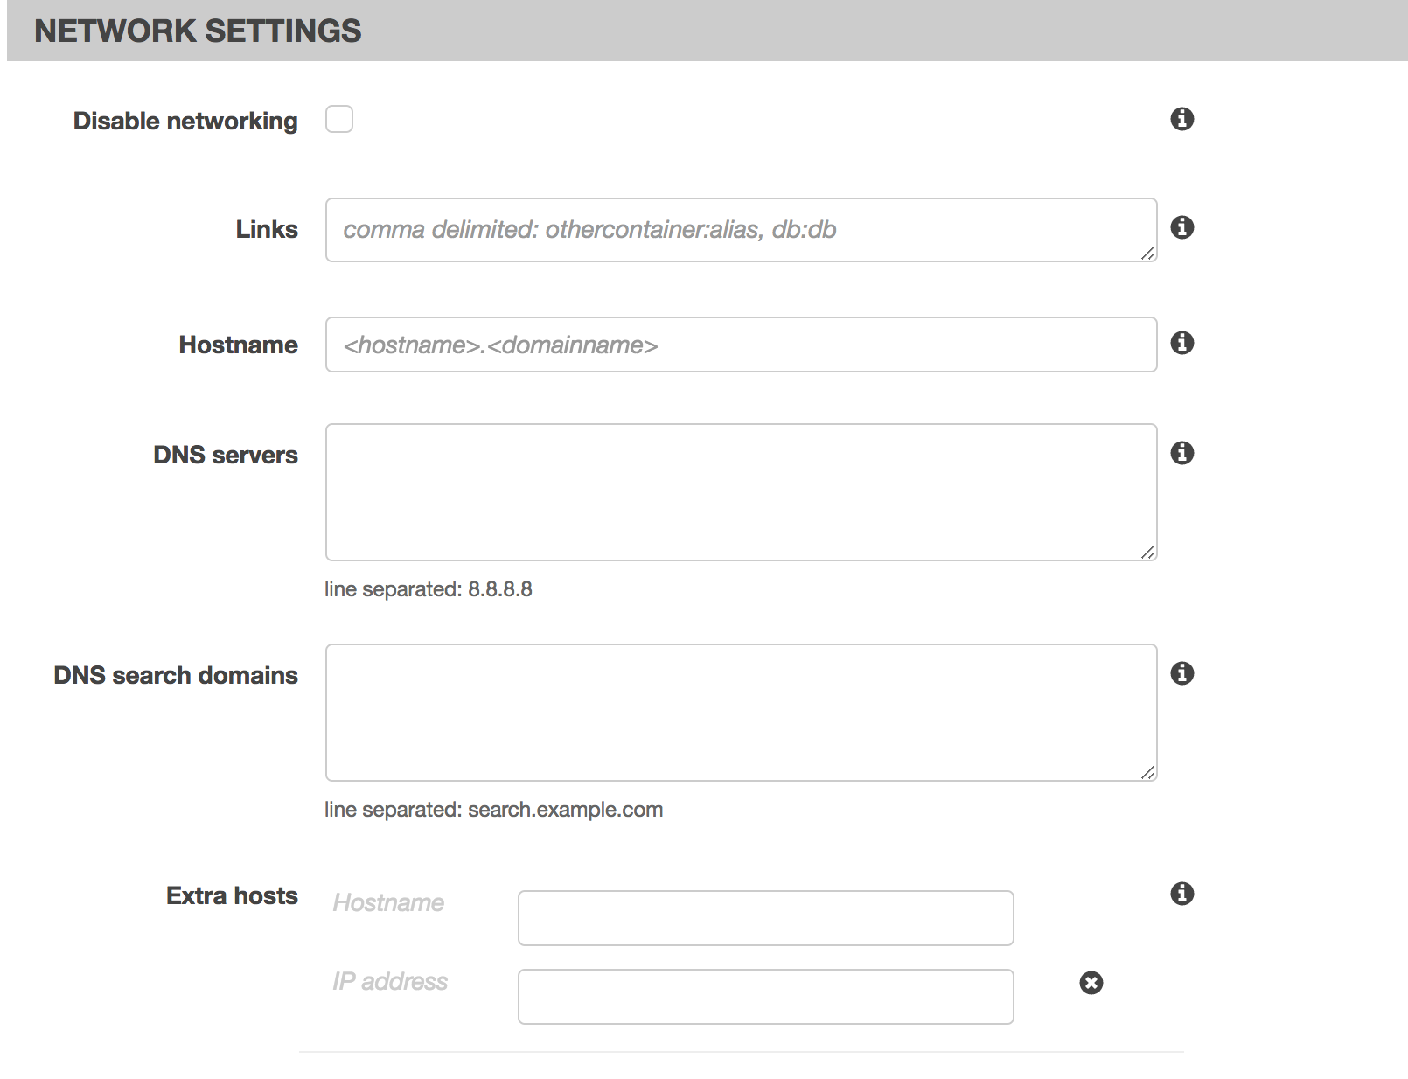Grab the DNS servers resize handle
Image resolution: width=1408 pixels, height=1079 pixels.
pos(1148,553)
